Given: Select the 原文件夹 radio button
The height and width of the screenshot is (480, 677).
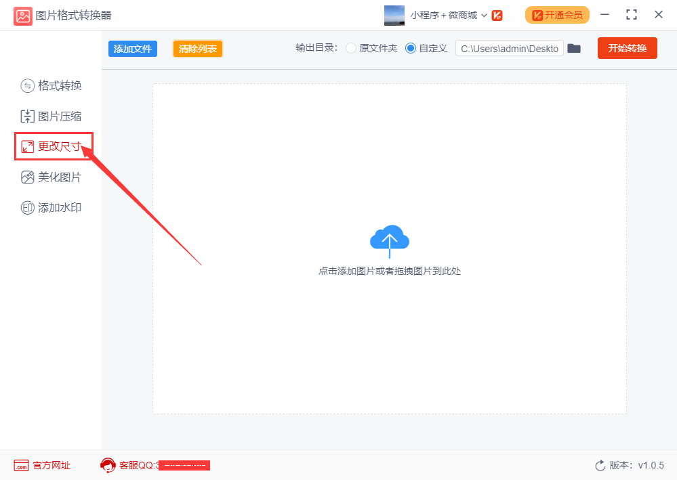Looking at the screenshot, I should tap(351, 48).
